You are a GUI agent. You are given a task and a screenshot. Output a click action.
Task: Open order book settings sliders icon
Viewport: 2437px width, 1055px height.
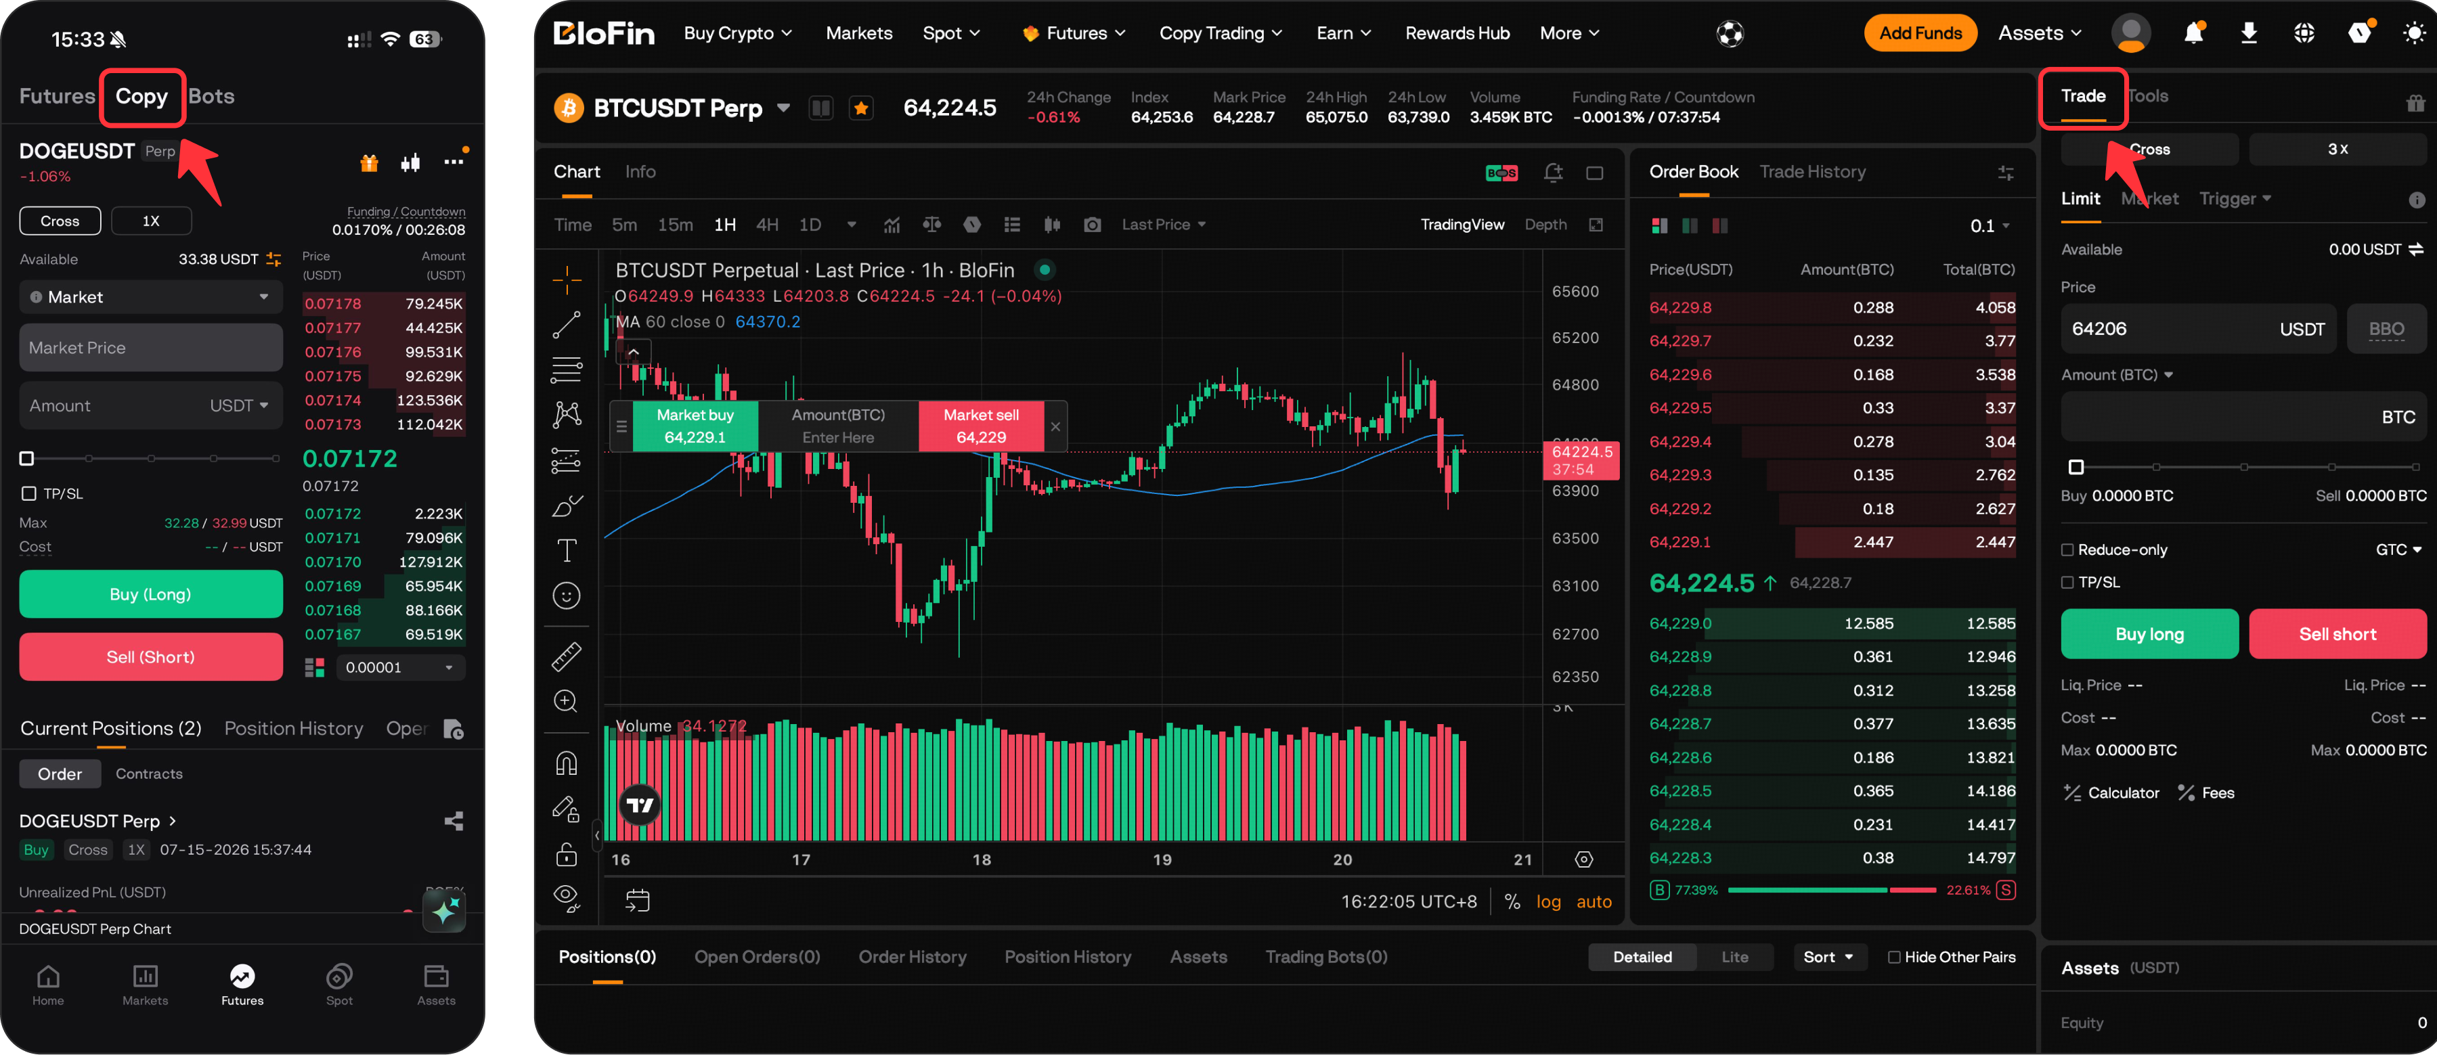click(2004, 173)
